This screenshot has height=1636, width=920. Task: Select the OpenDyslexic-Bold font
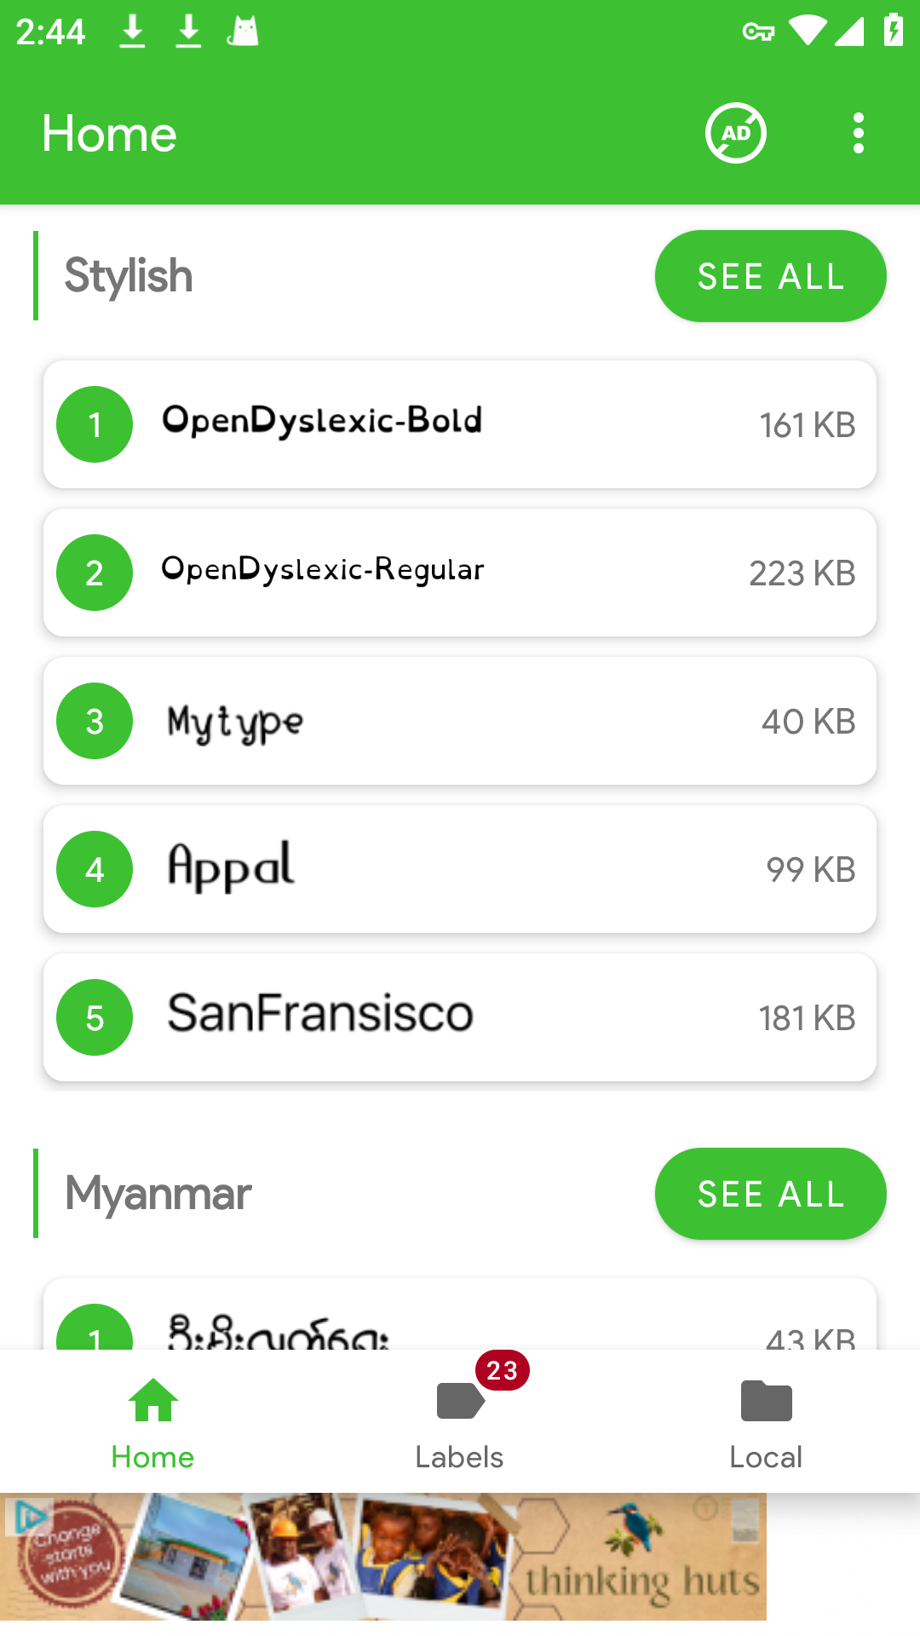[460, 424]
